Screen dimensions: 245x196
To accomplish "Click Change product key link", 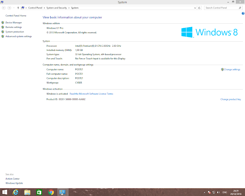I will point(230,100).
